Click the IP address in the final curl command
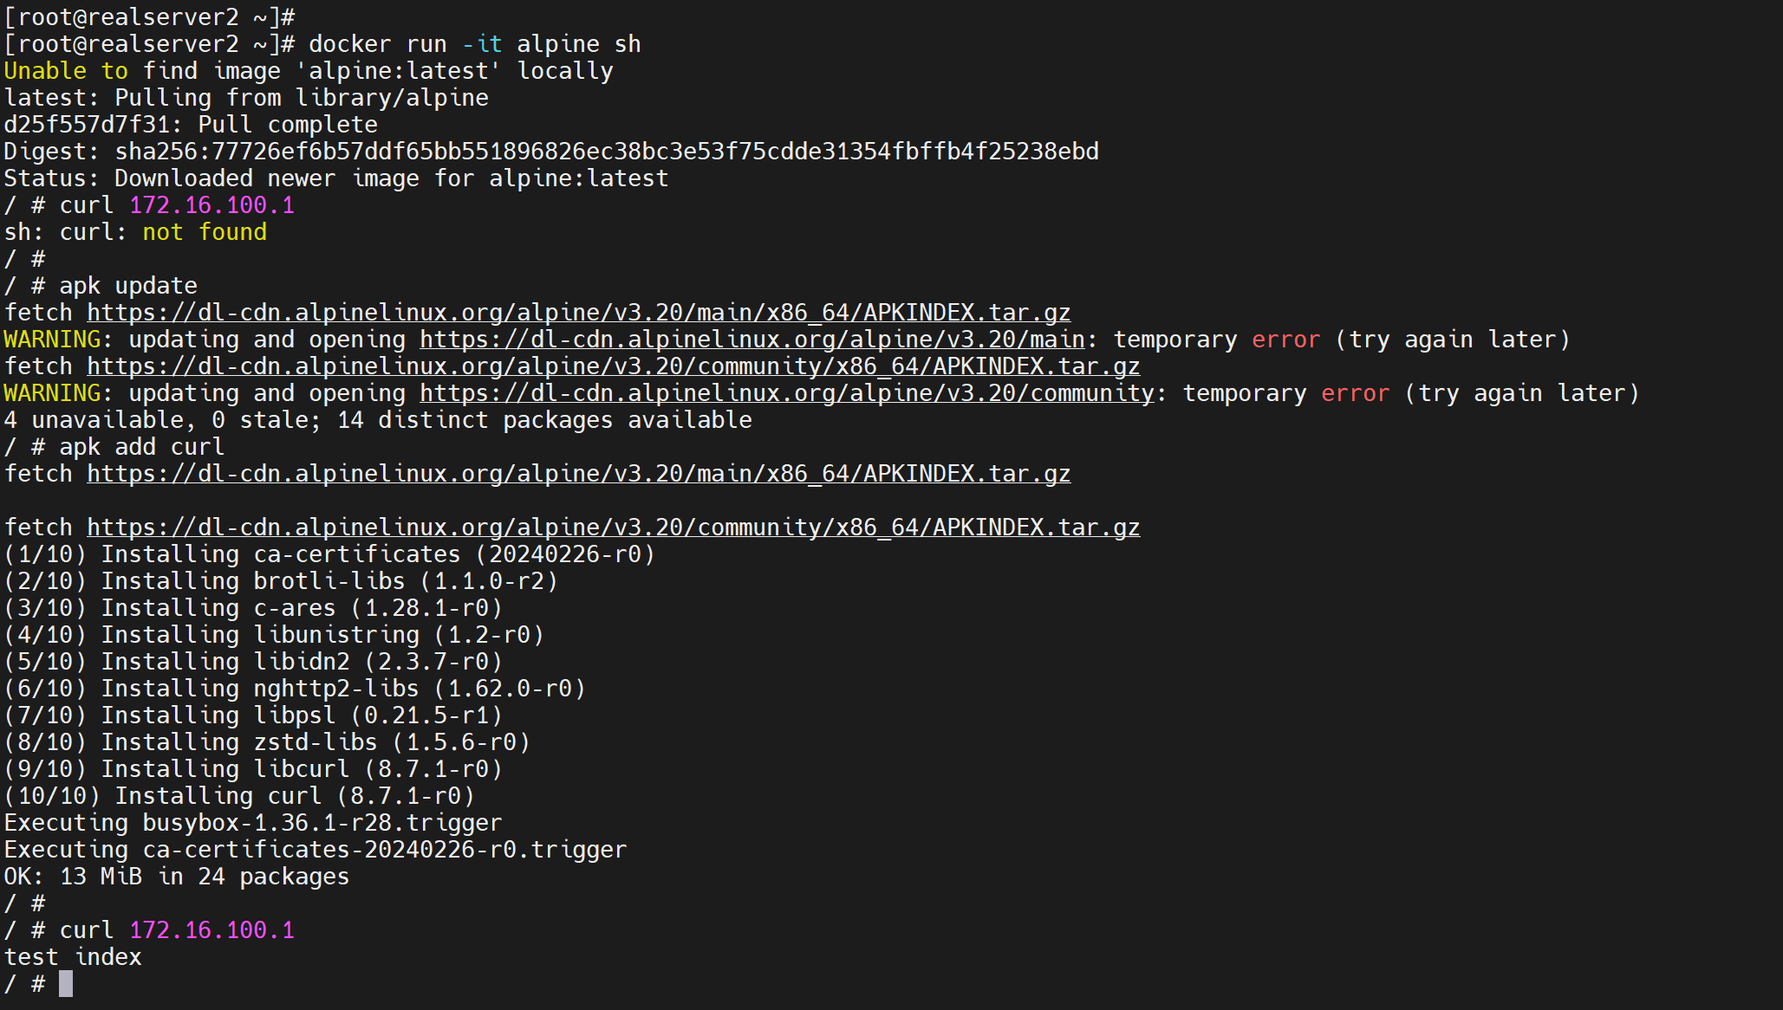 tap(211, 930)
